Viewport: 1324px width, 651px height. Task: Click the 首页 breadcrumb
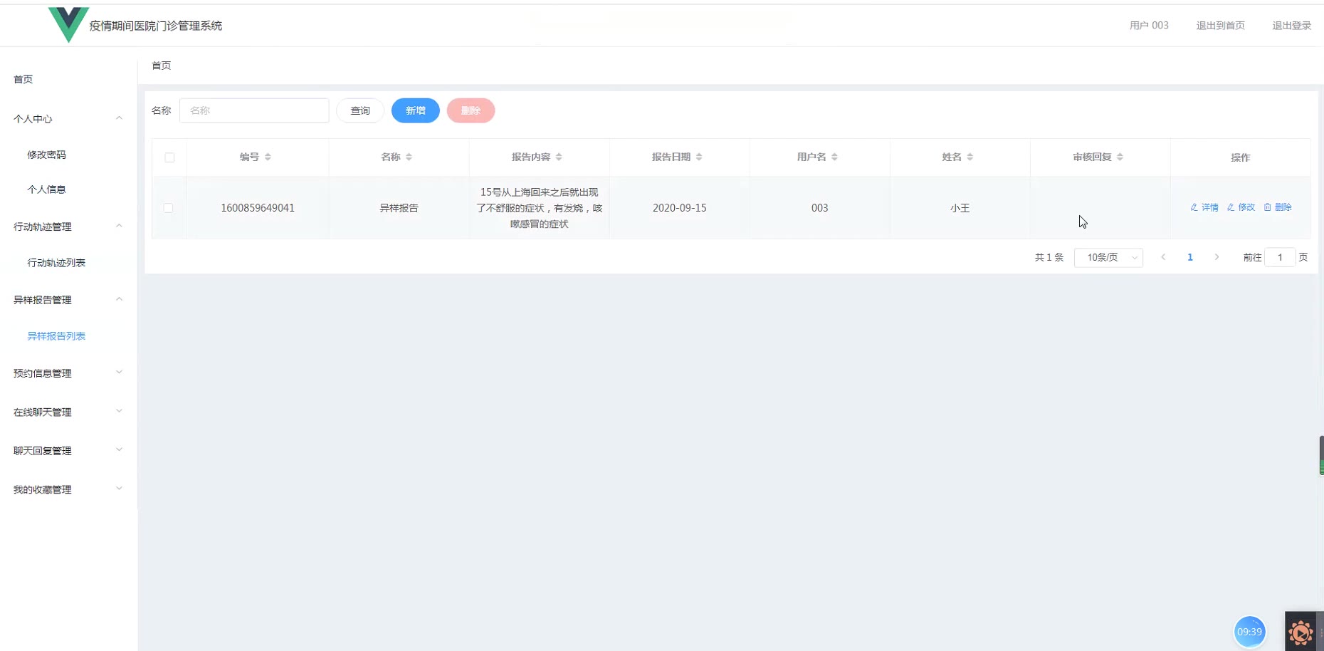[x=162, y=66]
